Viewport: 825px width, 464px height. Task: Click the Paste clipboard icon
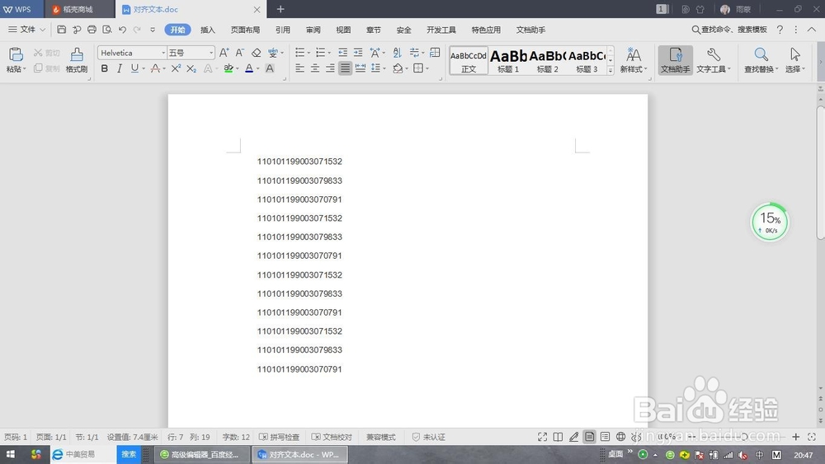(16, 54)
